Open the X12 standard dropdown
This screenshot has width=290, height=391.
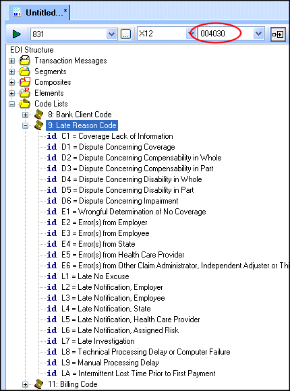pyautogui.click(x=191, y=34)
